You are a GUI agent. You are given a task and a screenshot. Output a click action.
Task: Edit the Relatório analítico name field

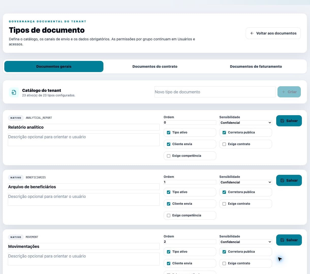coord(84,127)
